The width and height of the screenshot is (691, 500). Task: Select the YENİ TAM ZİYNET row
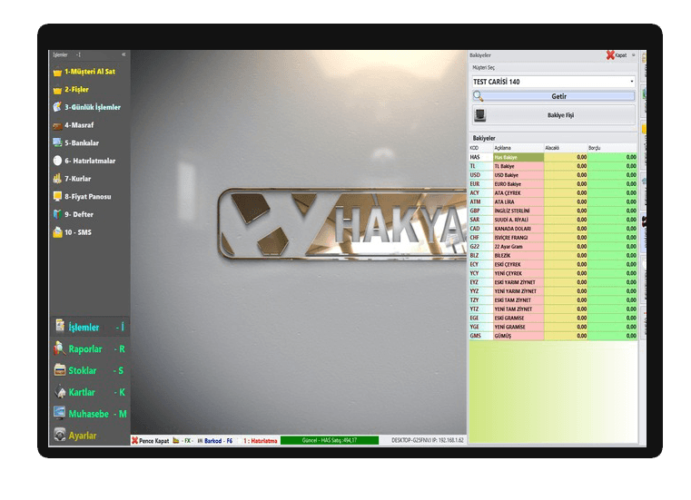click(x=553, y=309)
